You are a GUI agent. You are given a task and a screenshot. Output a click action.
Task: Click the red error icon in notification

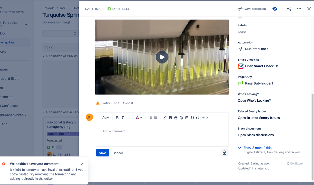click(x=3, y=164)
